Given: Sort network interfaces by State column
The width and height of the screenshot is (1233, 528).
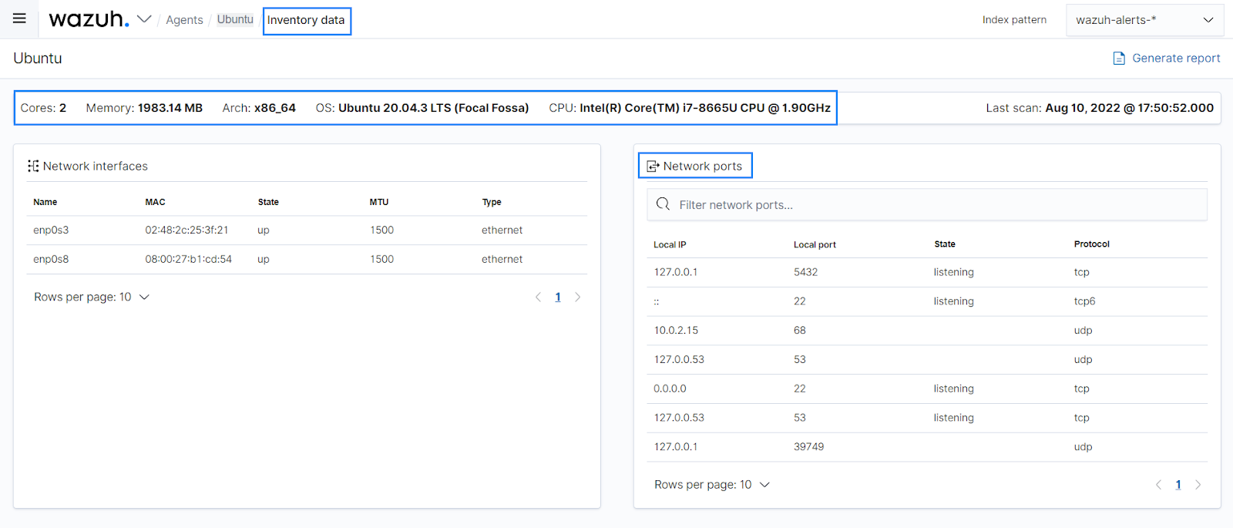Looking at the screenshot, I should point(268,202).
